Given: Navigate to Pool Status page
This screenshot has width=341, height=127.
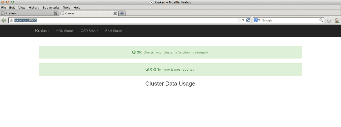Looking at the screenshot, I should click(114, 31).
